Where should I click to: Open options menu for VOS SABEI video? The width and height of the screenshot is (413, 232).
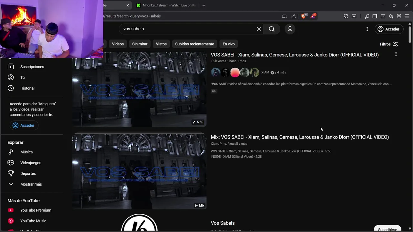point(396,54)
